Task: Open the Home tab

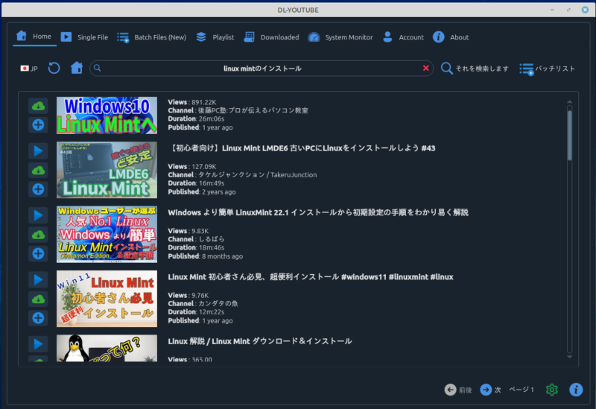Action: click(x=34, y=37)
